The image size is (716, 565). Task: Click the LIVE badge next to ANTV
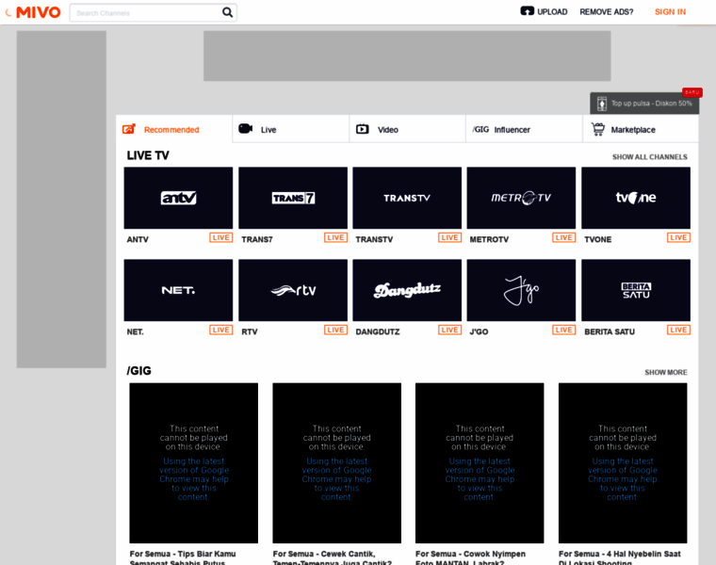tap(221, 238)
